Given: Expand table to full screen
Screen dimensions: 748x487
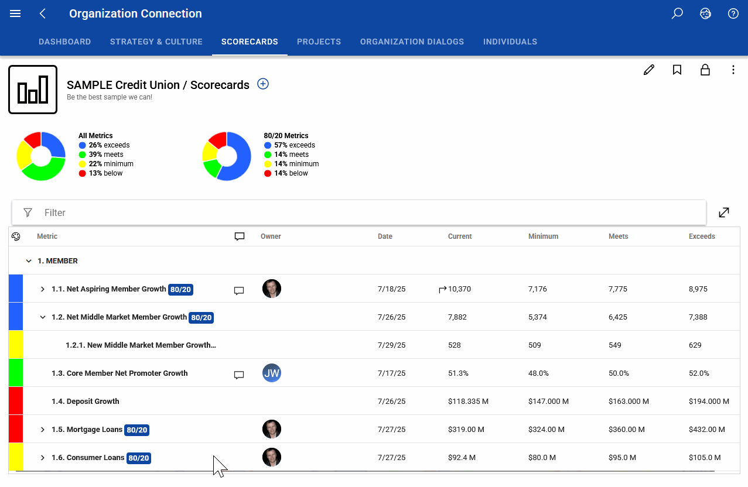Looking at the screenshot, I should coord(724,212).
